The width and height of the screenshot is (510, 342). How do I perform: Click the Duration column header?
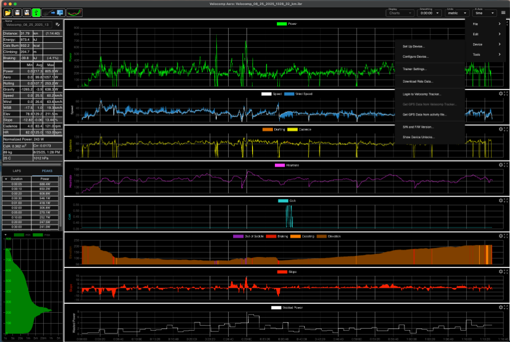coord(16,178)
